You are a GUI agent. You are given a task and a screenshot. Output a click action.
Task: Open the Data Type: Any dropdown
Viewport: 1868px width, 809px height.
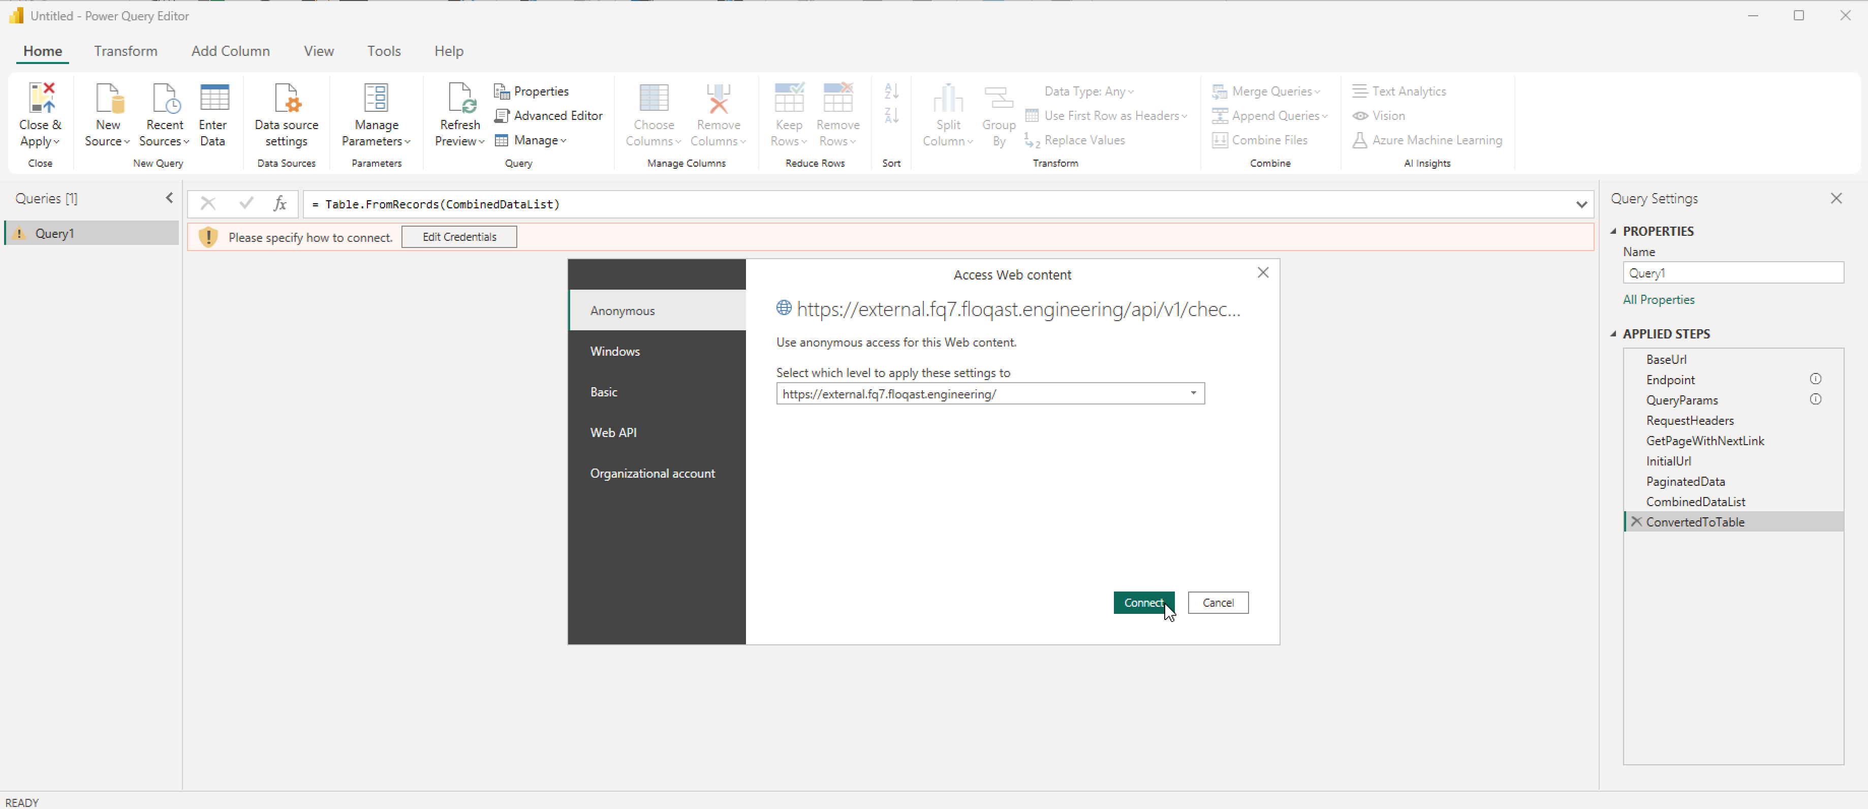point(1088,91)
